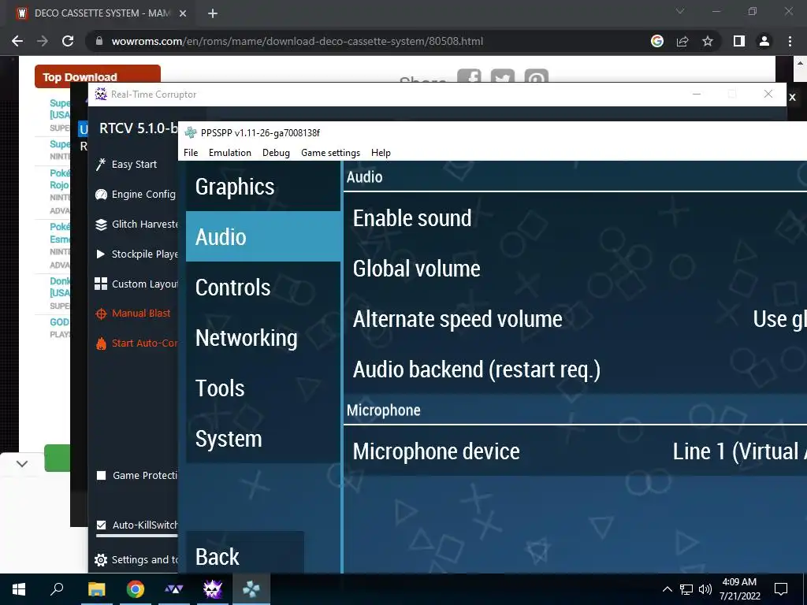Viewport: 807px width, 605px height.
Task: Go back in Chrome
Action: [x=17, y=41]
